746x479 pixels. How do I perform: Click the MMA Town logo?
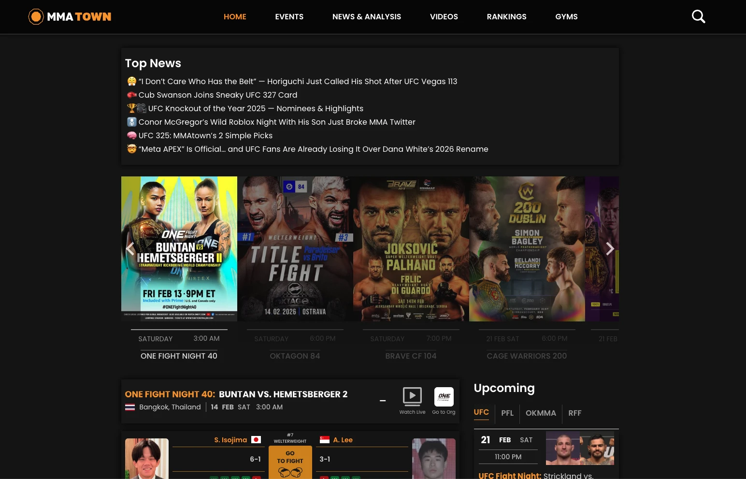[70, 16]
